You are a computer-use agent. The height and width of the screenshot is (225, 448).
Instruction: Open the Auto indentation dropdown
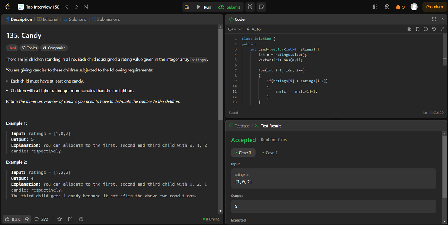point(254,29)
